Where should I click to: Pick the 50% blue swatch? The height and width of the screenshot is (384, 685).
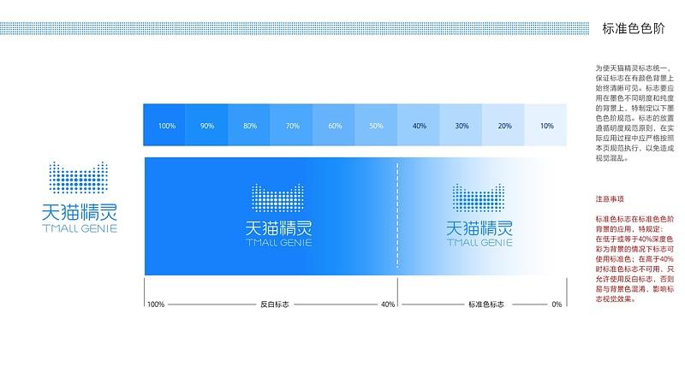[x=376, y=125]
